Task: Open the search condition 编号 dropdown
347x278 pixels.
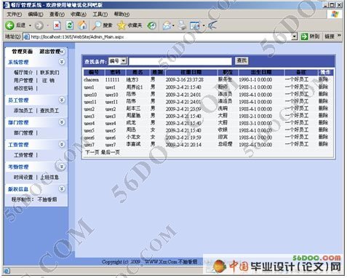Action: coord(118,61)
